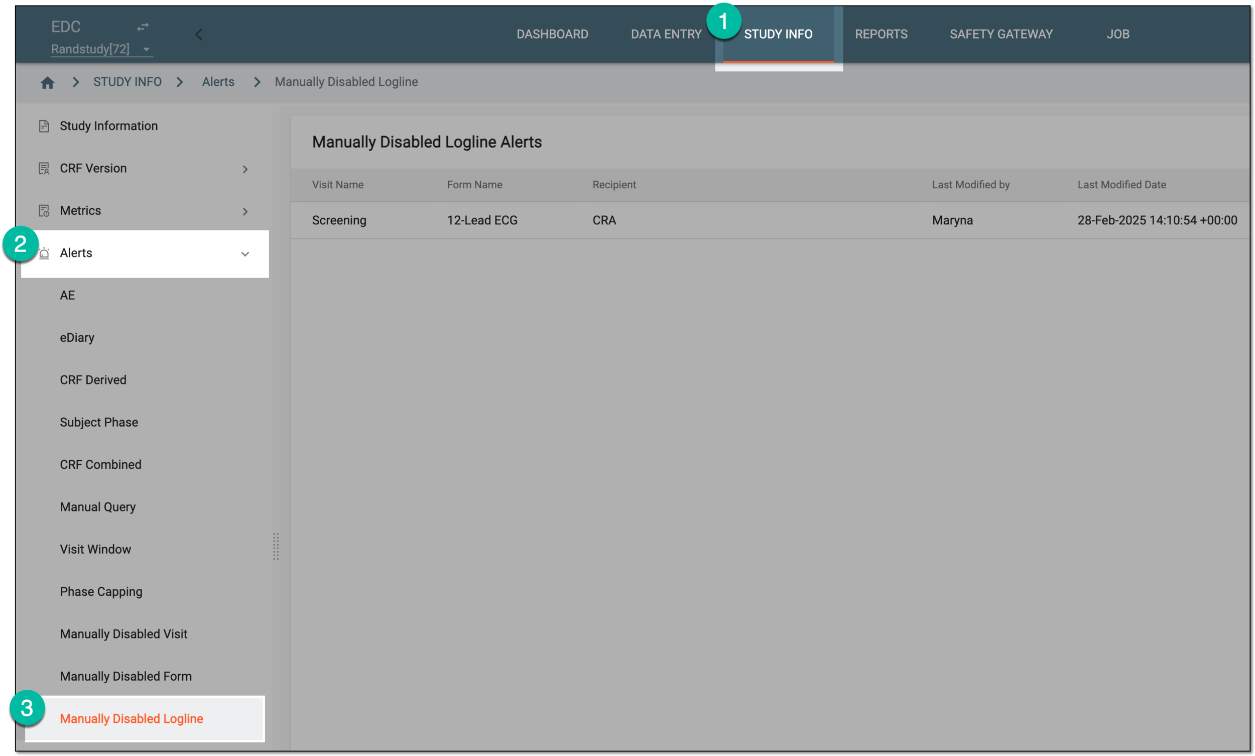Image resolution: width=1255 pixels, height=756 pixels.
Task: Go to the REPORTS tab
Action: coord(881,34)
